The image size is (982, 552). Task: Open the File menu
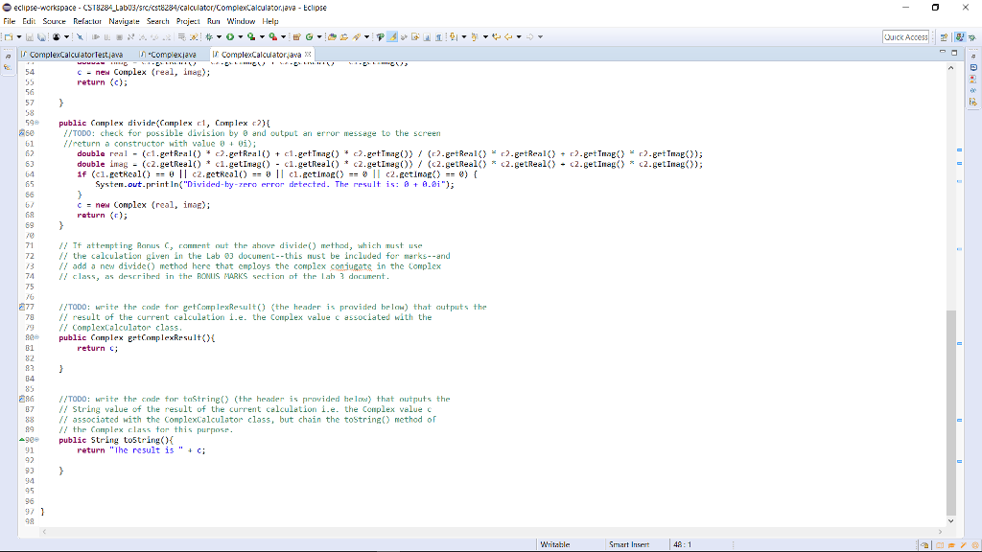click(x=9, y=21)
